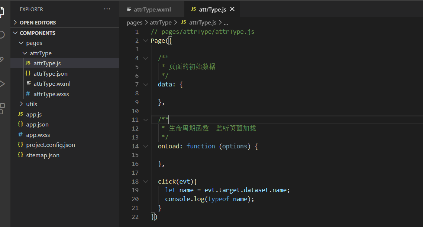The height and width of the screenshot is (227, 423).
Task: Click the braces icon of attrType.json
Action: coord(28,73)
